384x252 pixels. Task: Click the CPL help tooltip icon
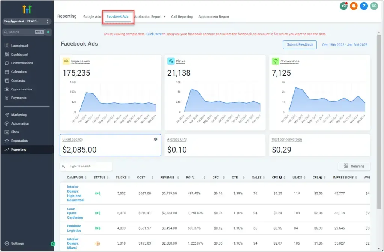pyautogui.click(x=321, y=178)
